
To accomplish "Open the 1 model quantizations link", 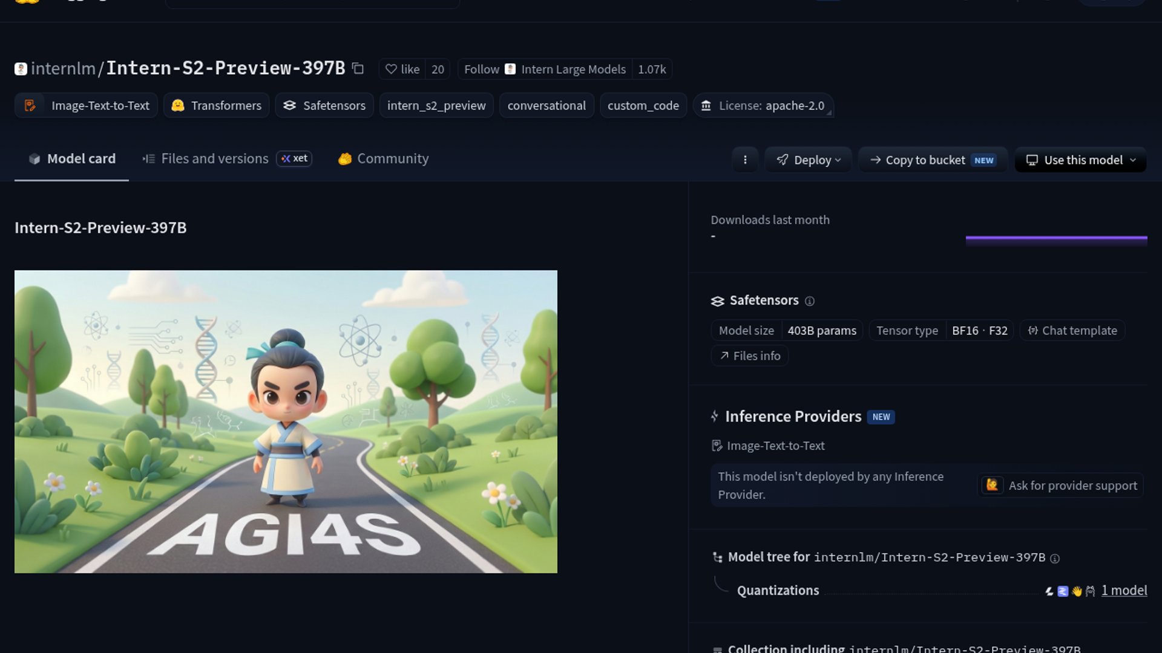I will pos(1124,590).
